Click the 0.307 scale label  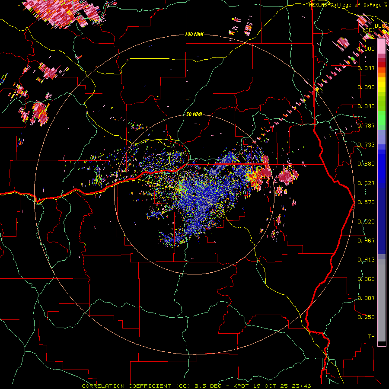point(366,298)
